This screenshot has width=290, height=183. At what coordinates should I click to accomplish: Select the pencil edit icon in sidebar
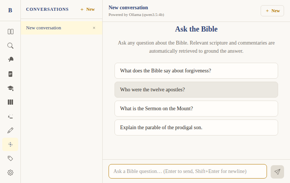[10, 130]
